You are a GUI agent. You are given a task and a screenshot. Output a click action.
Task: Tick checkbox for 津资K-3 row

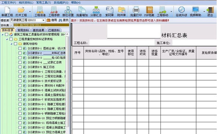point(20,58)
